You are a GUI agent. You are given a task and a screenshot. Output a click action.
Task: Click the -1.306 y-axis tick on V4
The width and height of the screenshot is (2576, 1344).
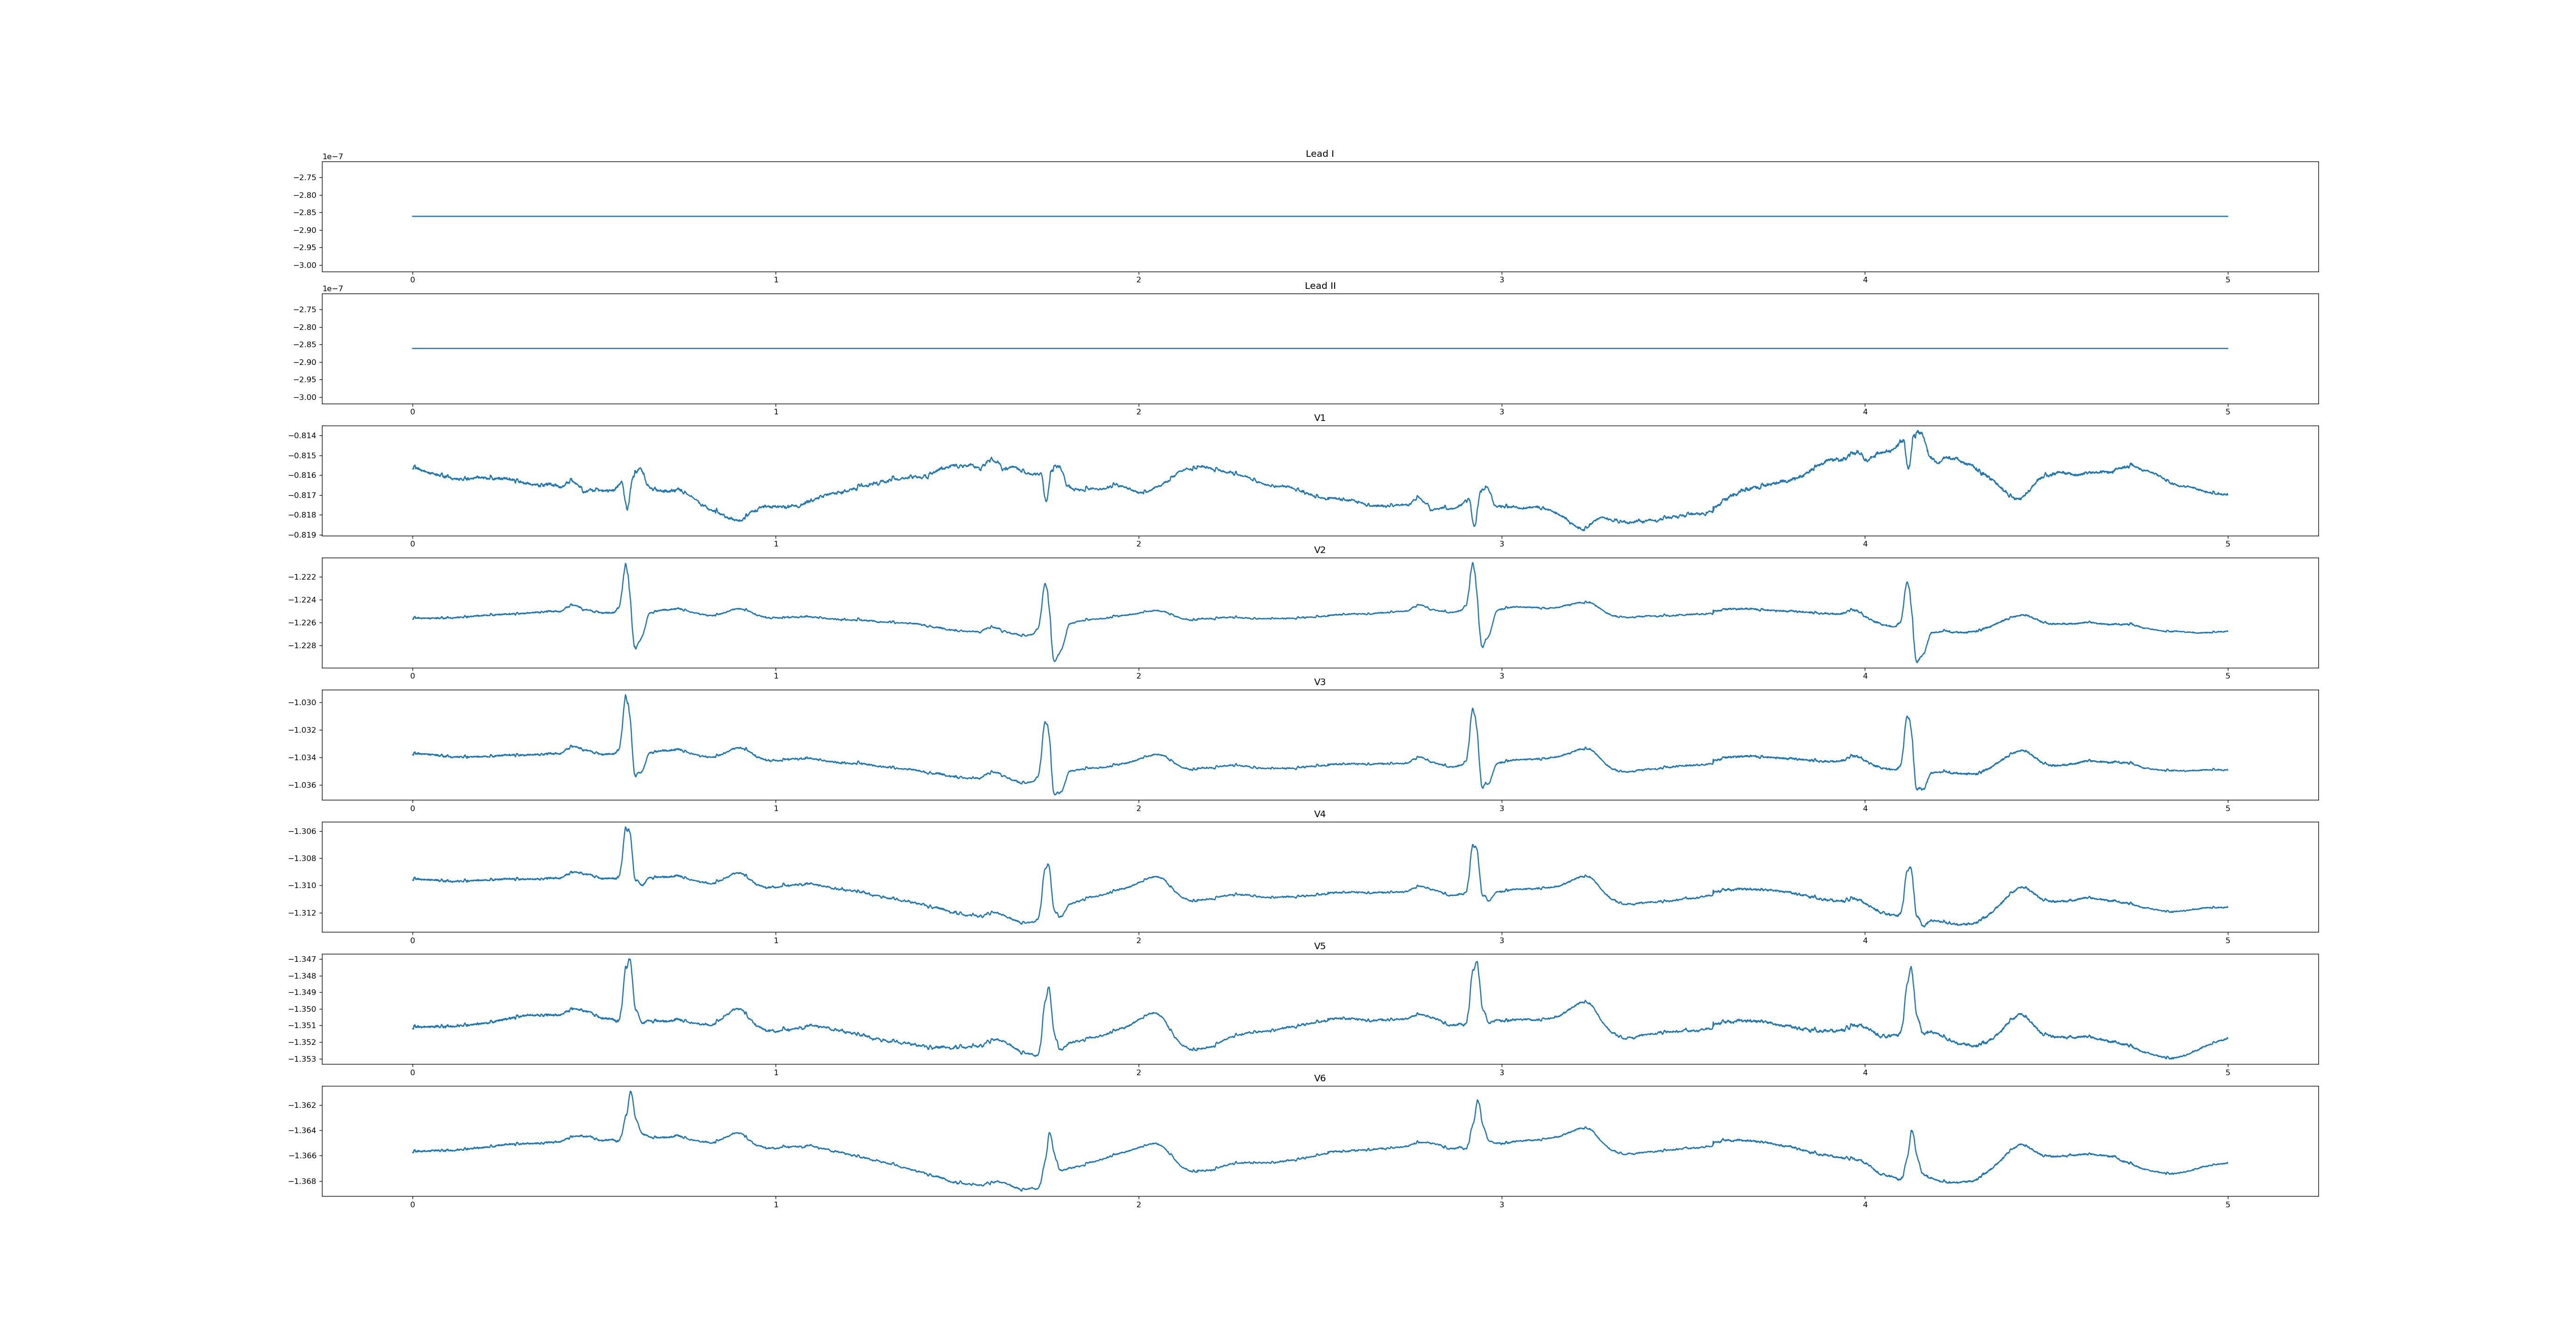point(302,831)
